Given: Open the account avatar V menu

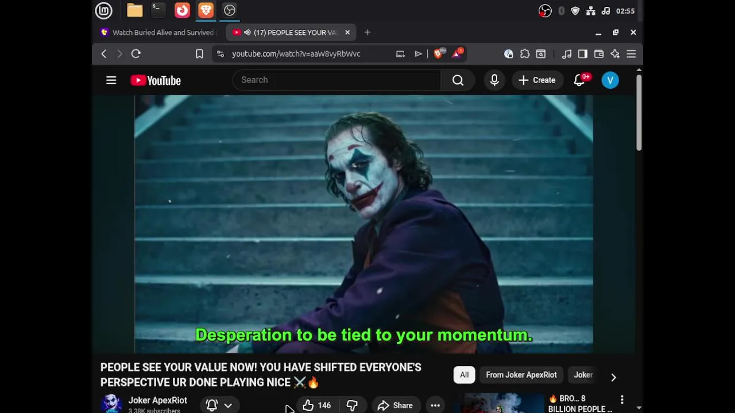Looking at the screenshot, I should point(610,80).
